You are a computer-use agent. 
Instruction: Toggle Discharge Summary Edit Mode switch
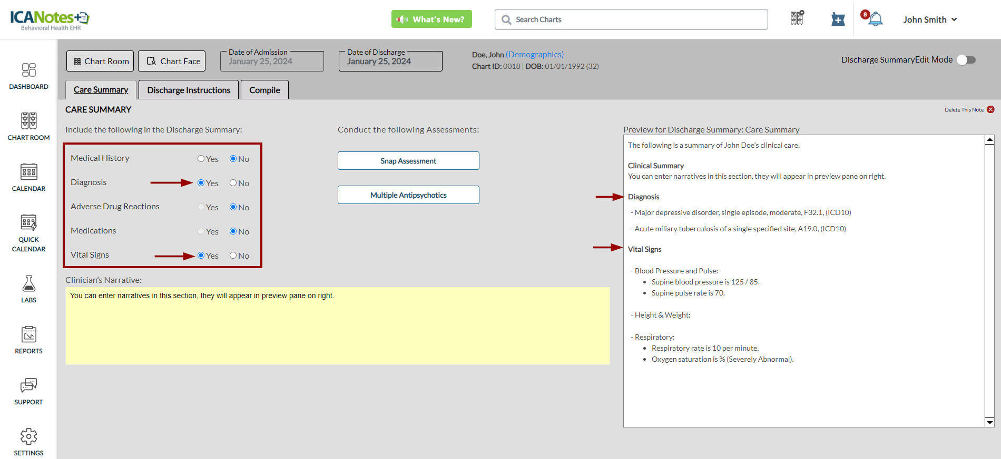tap(966, 60)
